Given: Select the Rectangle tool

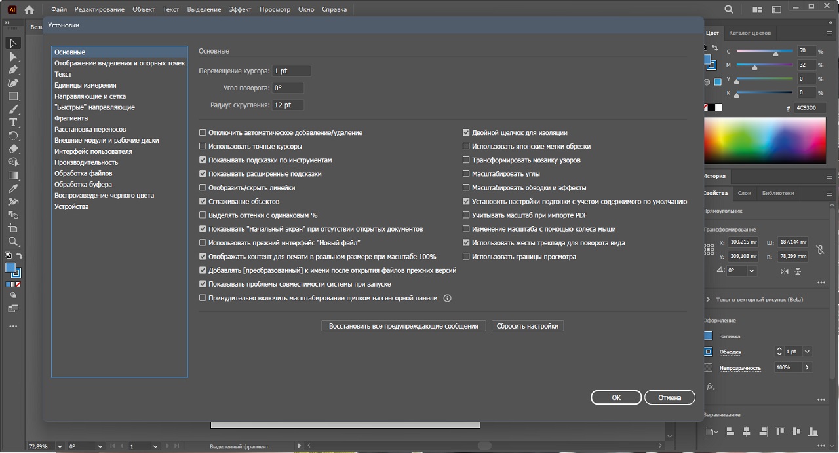Looking at the screenshot, I should coord(13,96).
